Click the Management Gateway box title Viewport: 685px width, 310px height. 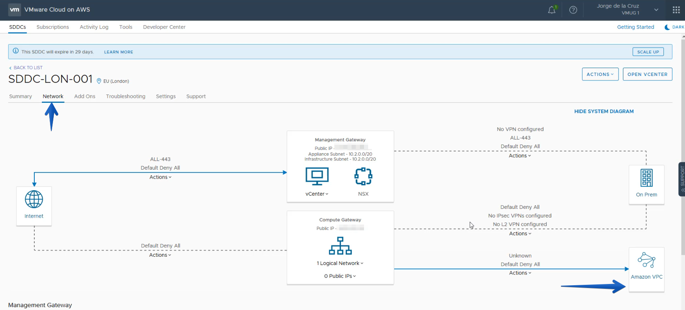pos(340,140)
